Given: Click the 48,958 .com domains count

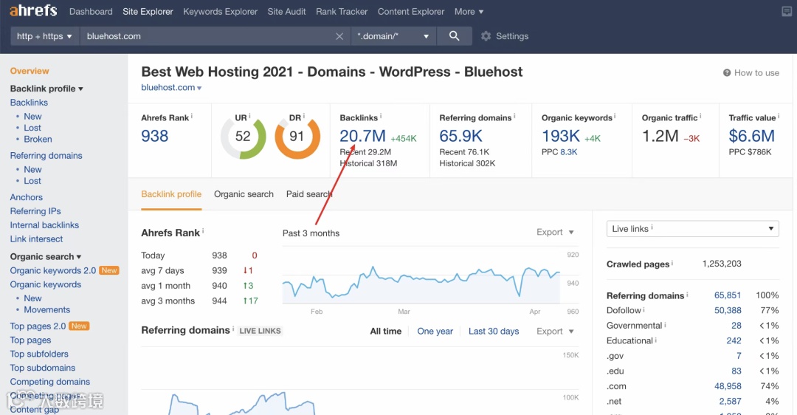Looking at the screenshot, I should coord(728,386).
